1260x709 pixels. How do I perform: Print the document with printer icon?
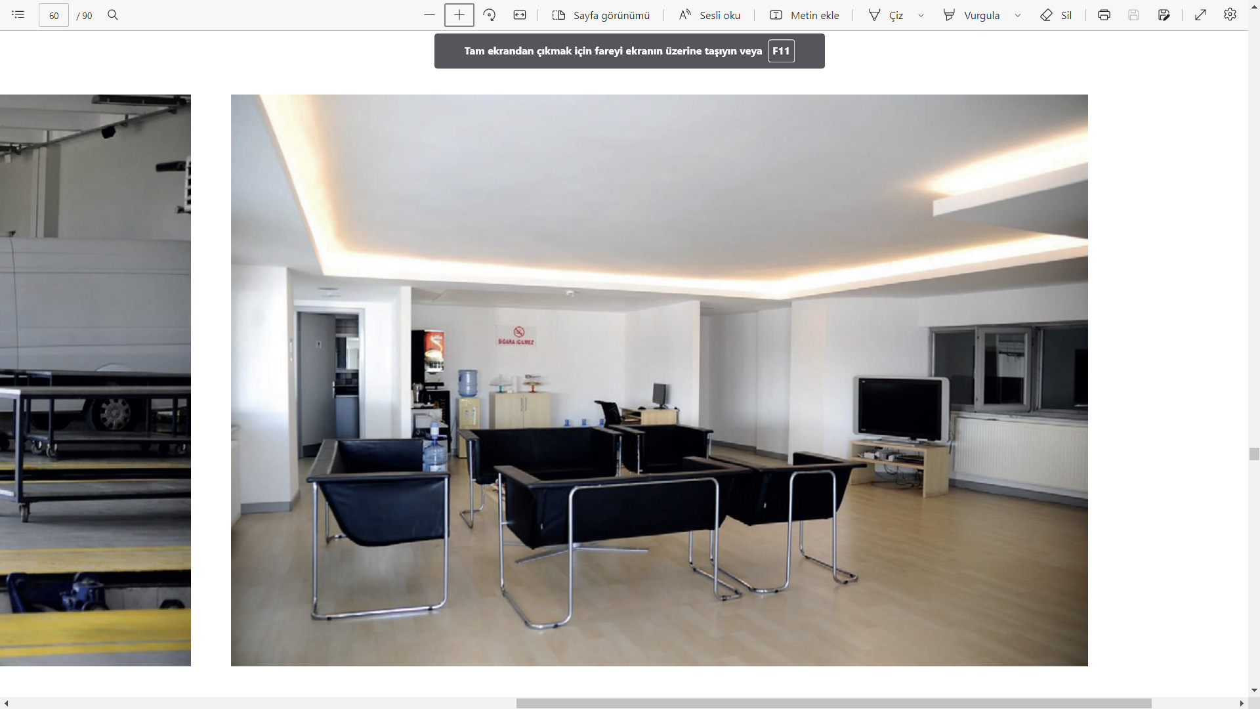(x=1104, y=14)
